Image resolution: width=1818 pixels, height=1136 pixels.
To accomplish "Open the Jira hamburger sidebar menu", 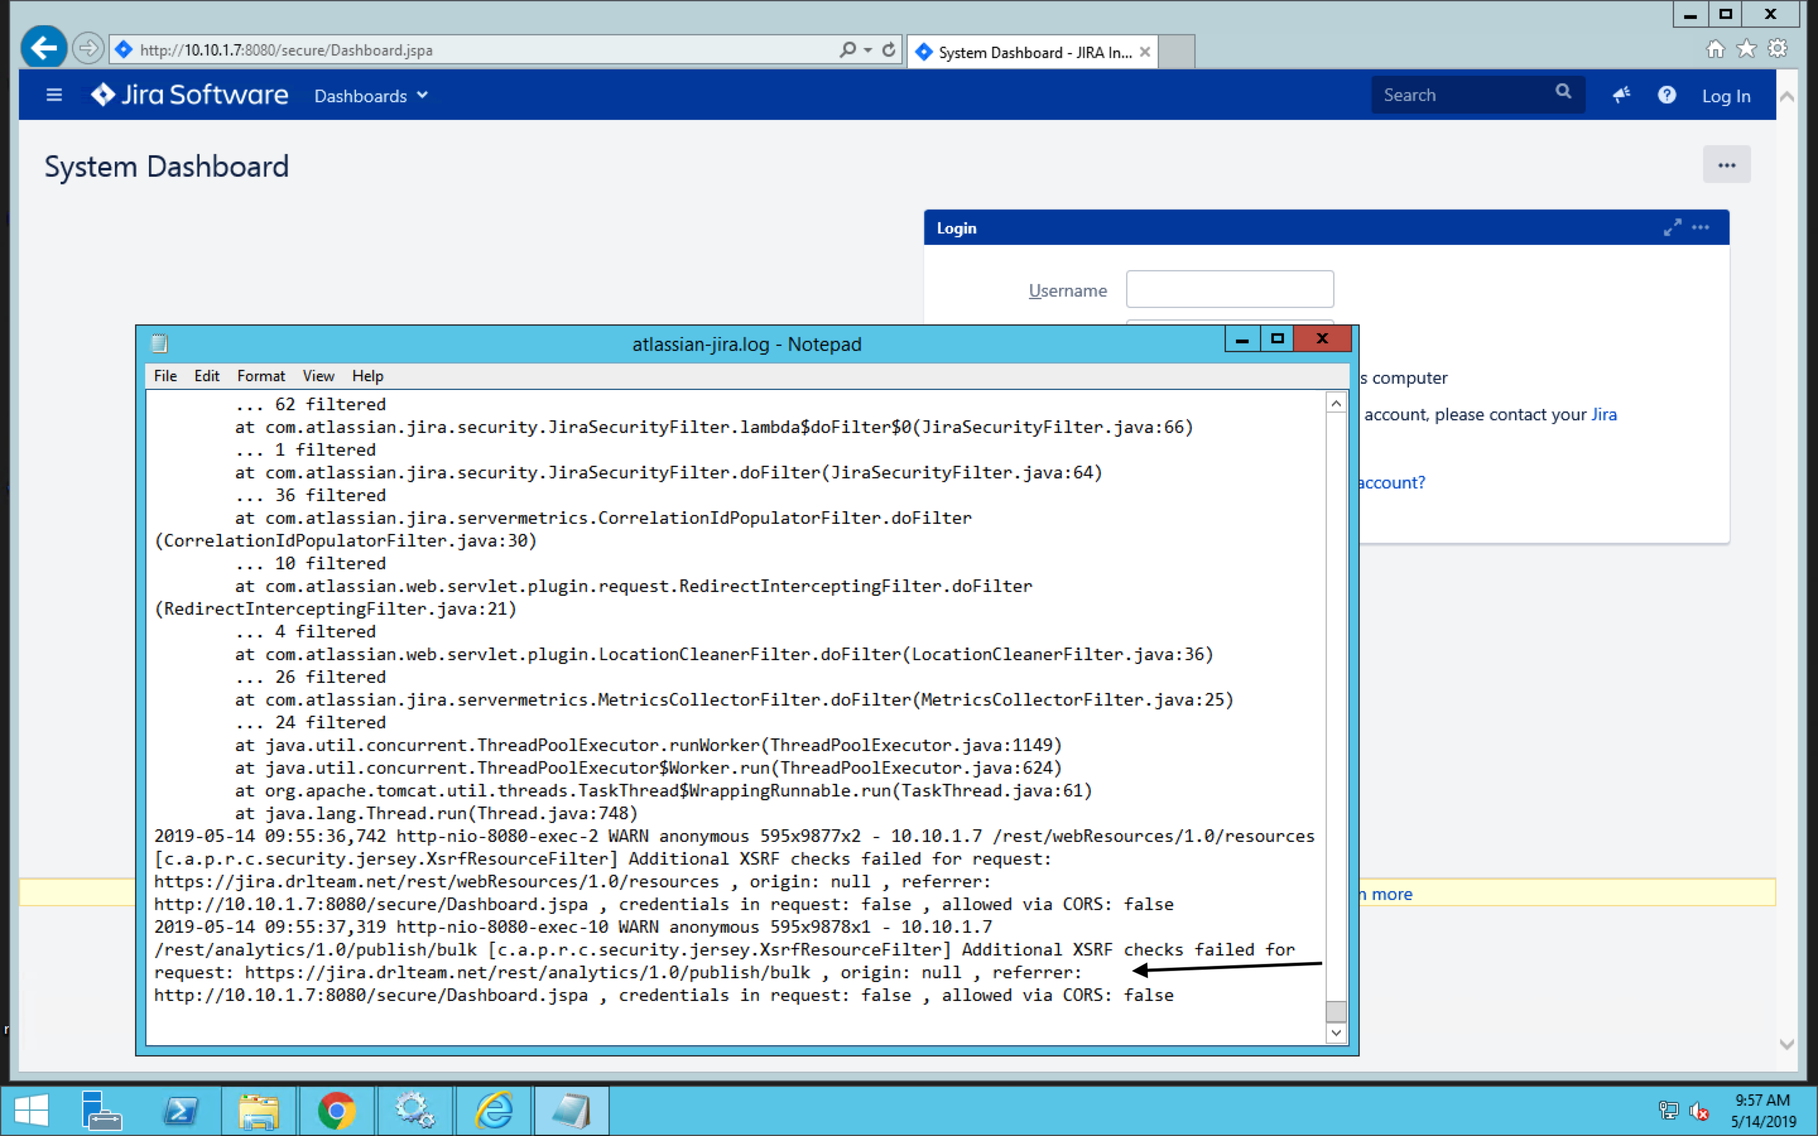I will (x=54, y=95).
